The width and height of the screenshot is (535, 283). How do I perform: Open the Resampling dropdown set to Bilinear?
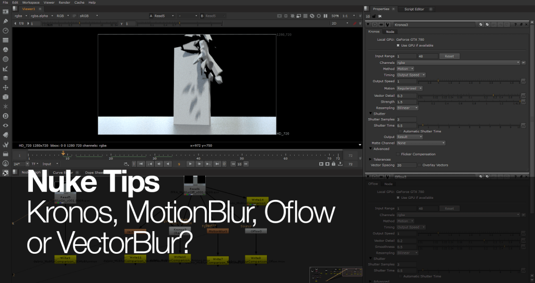pyautogui.click(x=408, y=108)
